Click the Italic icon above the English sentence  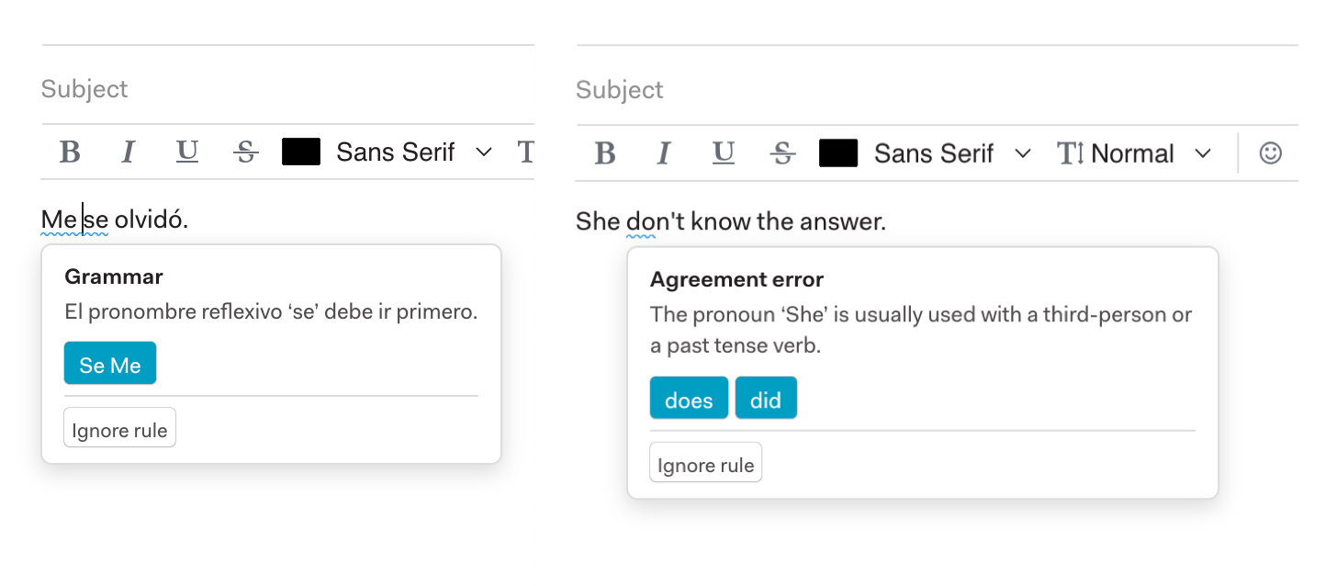point(664,153)
